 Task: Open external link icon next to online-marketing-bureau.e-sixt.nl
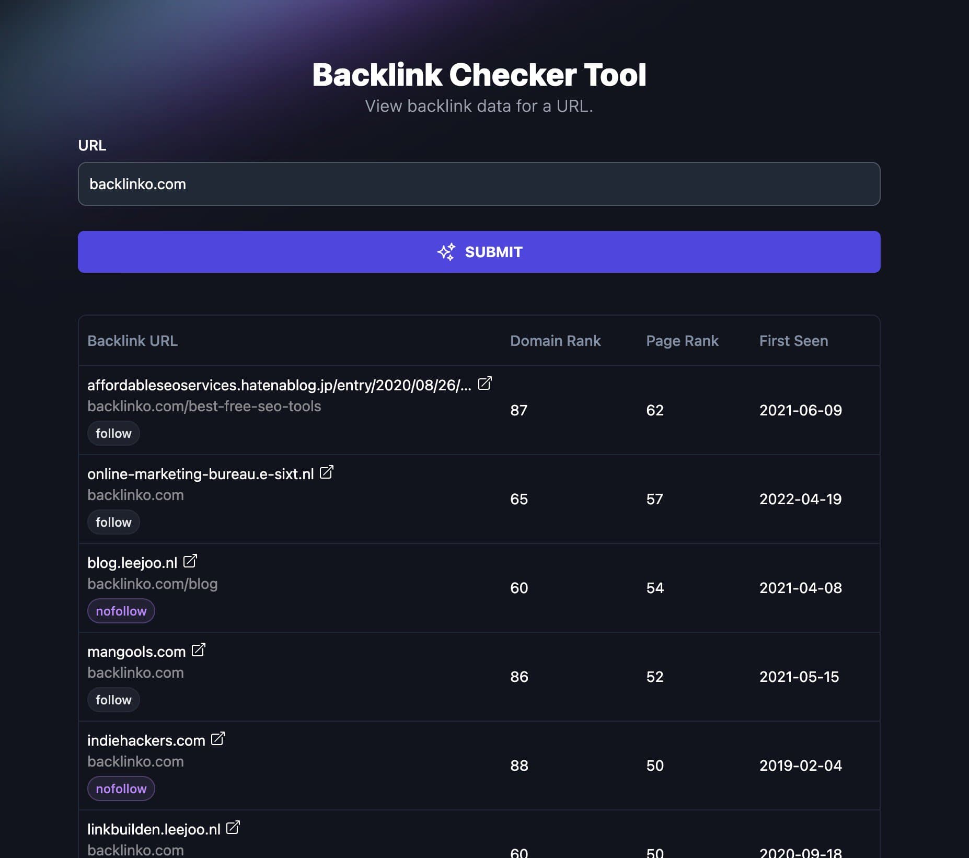pyautogui.click(x=326, y=472)
